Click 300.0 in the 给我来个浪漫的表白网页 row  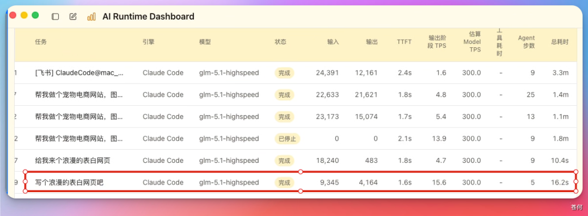(471, 161)
